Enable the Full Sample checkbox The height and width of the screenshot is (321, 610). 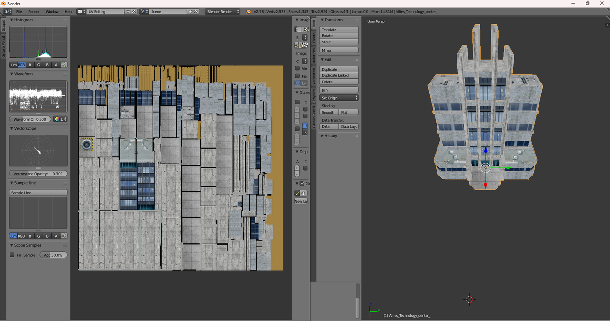pyautogui.click(x=12, y=255)
